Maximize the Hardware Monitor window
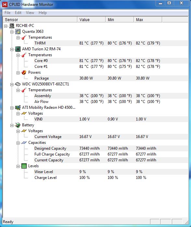Image resolution: width=191 pixels, height=227 pixels. (x=169, y=3)
